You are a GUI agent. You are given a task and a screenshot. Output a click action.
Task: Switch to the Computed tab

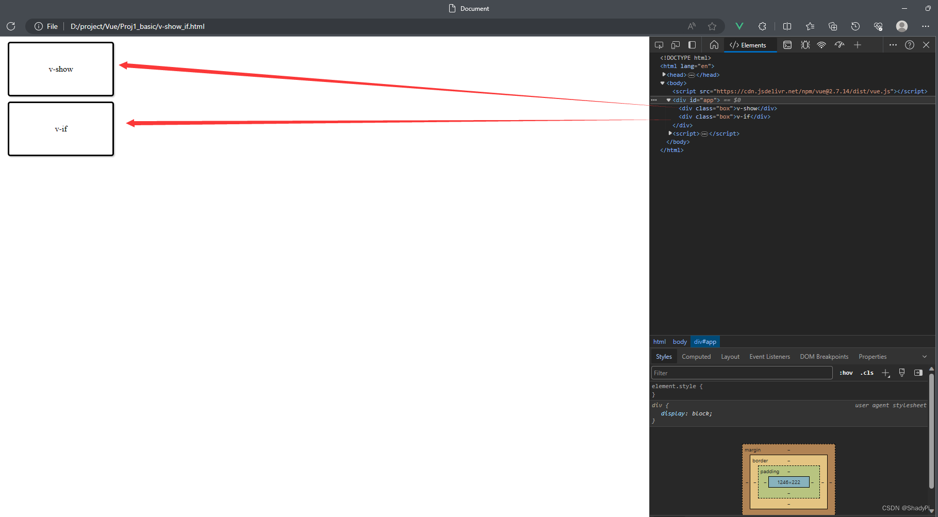(696, 357)
